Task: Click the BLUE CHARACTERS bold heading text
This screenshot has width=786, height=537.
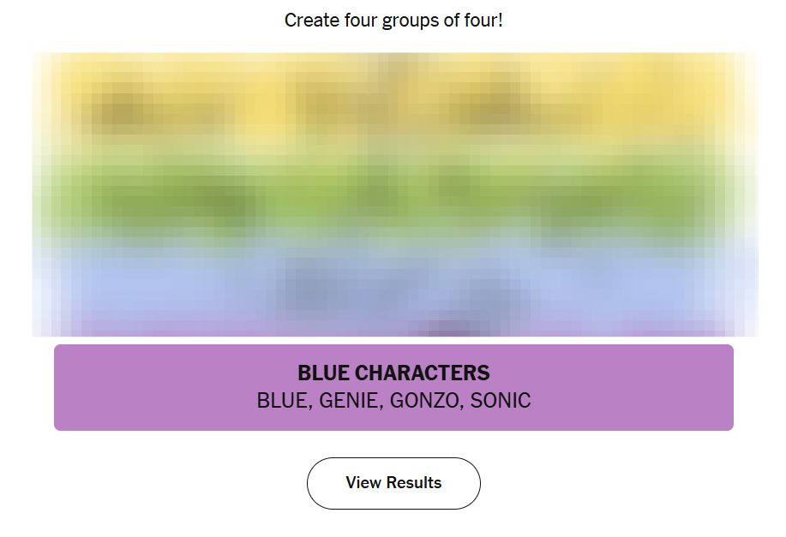Action: (393, 373)
